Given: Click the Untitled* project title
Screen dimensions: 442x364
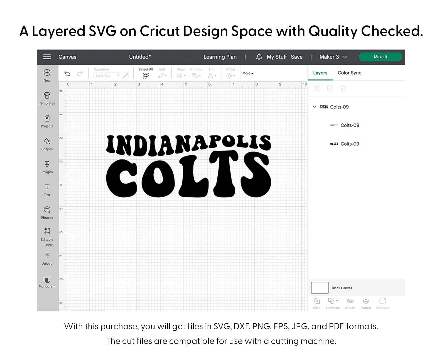Looking at the screenshot, I should 140,57.
